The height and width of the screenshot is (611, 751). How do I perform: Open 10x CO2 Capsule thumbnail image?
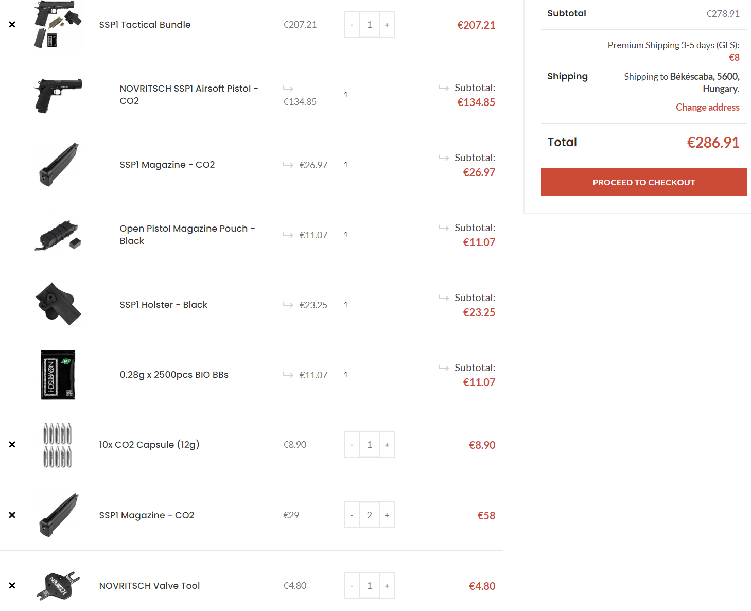click(x=58, y=445)
